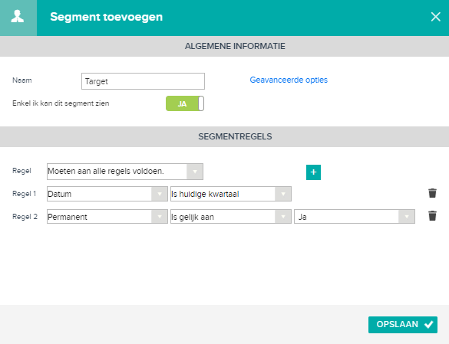The width and height of the screenshot is (449, 344).
Task: Click the Segment toevoegen title text
Action: [107, 17]
